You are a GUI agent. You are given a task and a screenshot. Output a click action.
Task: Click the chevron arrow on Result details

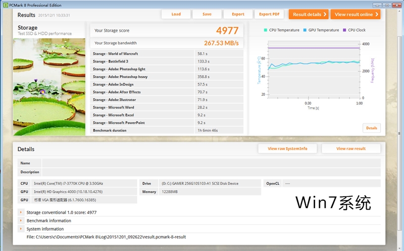[x=324, y=14]
